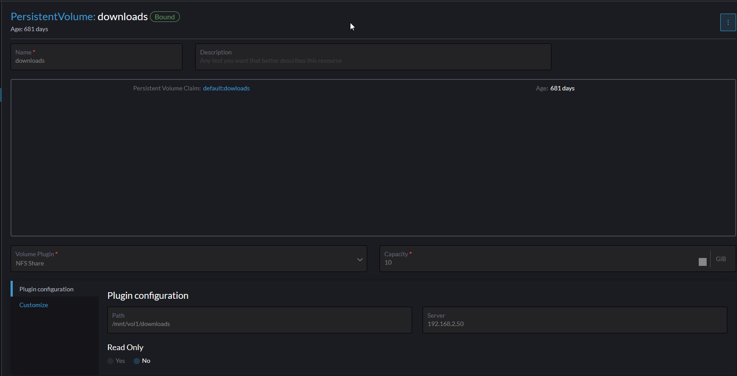Open the three-dot actions menu
The width and height of the screenshot is (737, 376).
pyautogui.click(x=728, y=22)
